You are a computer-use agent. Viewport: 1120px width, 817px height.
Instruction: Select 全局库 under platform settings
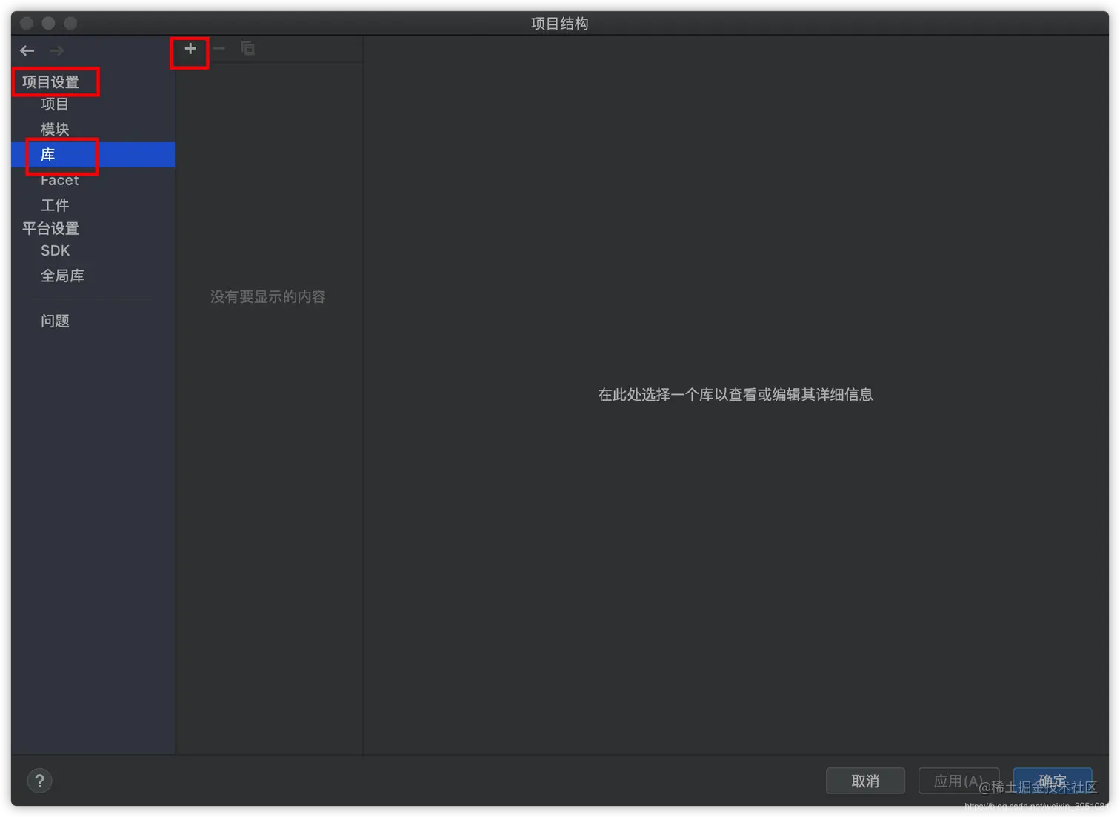[63, 276]
